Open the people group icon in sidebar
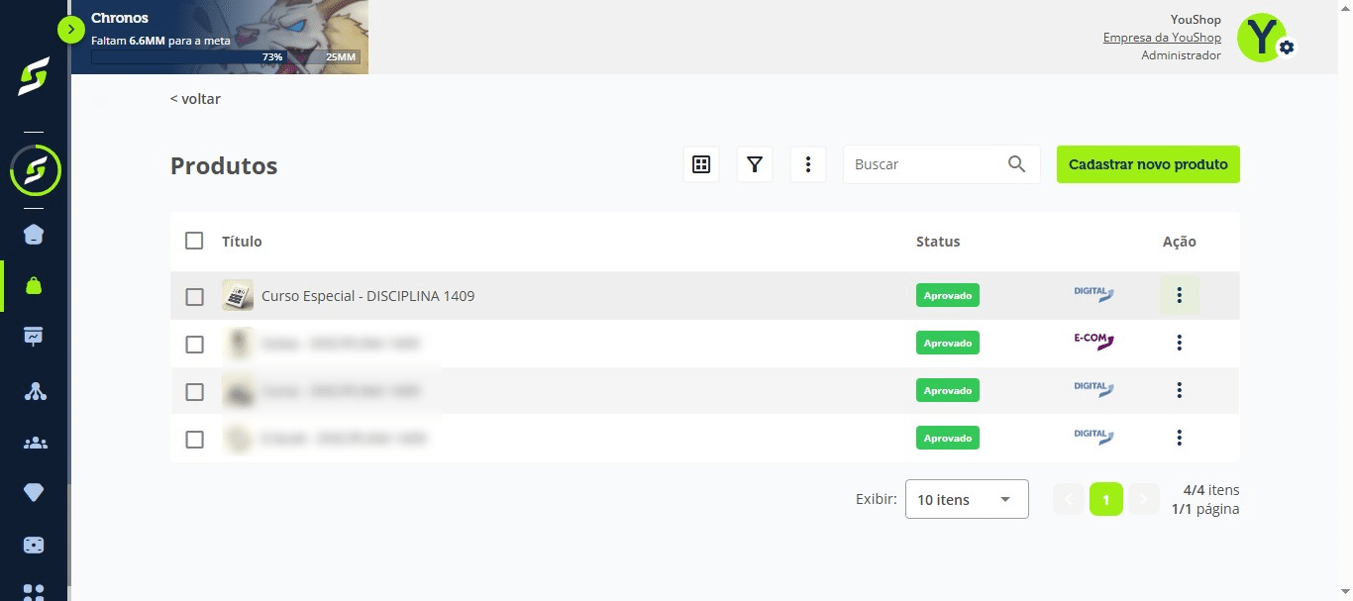Screen dimensions: 1353x601 [x=35, y=442]
